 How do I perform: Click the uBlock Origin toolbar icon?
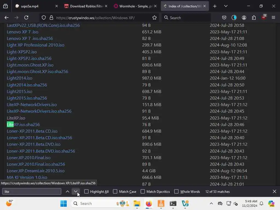(264, 17)
